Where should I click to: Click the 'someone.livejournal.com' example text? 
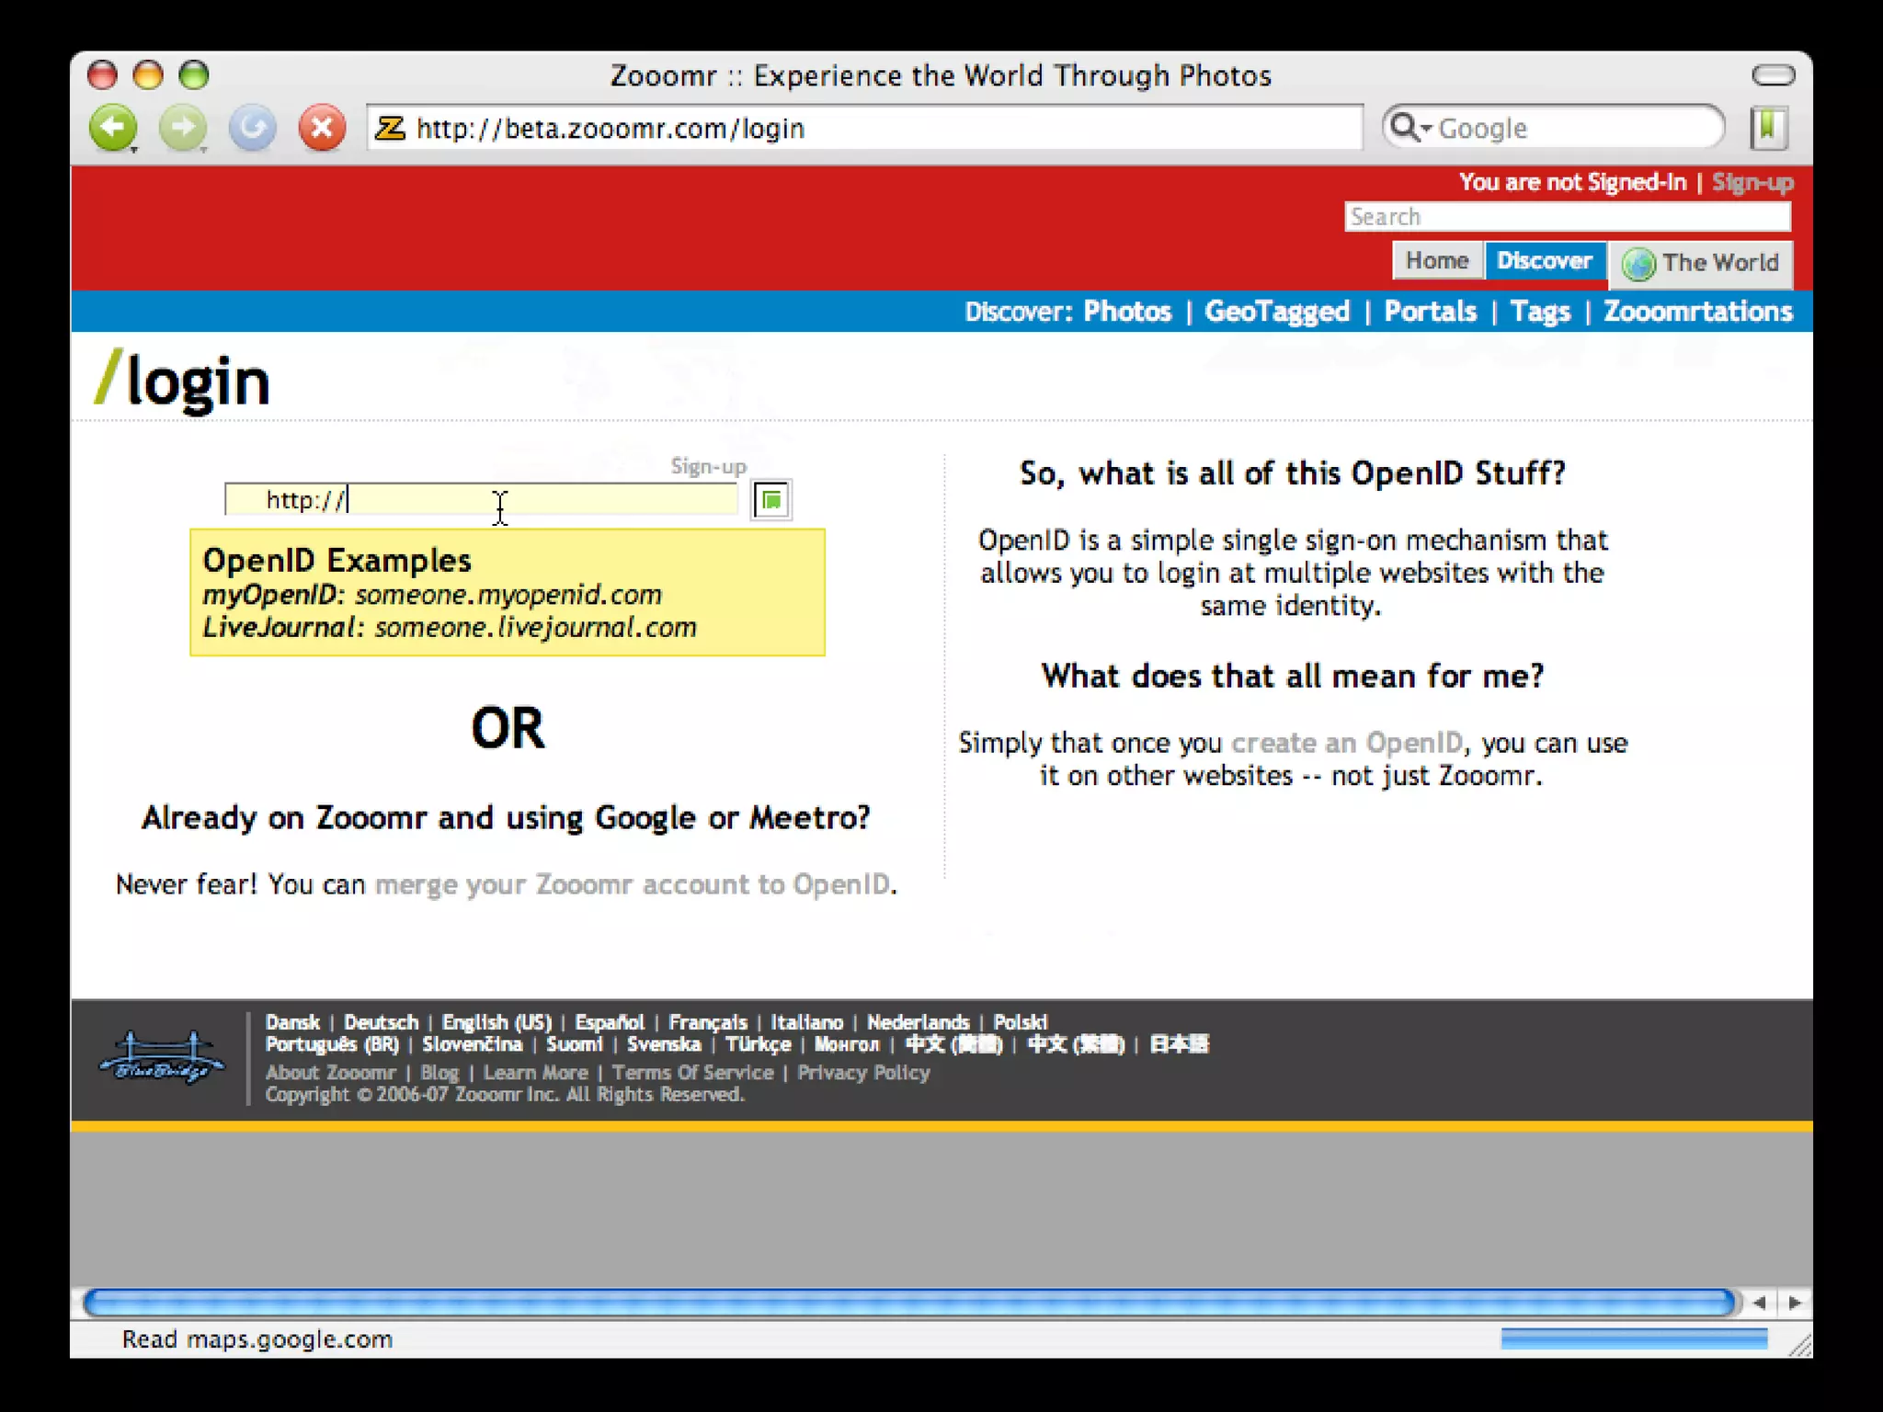(535, 628)
